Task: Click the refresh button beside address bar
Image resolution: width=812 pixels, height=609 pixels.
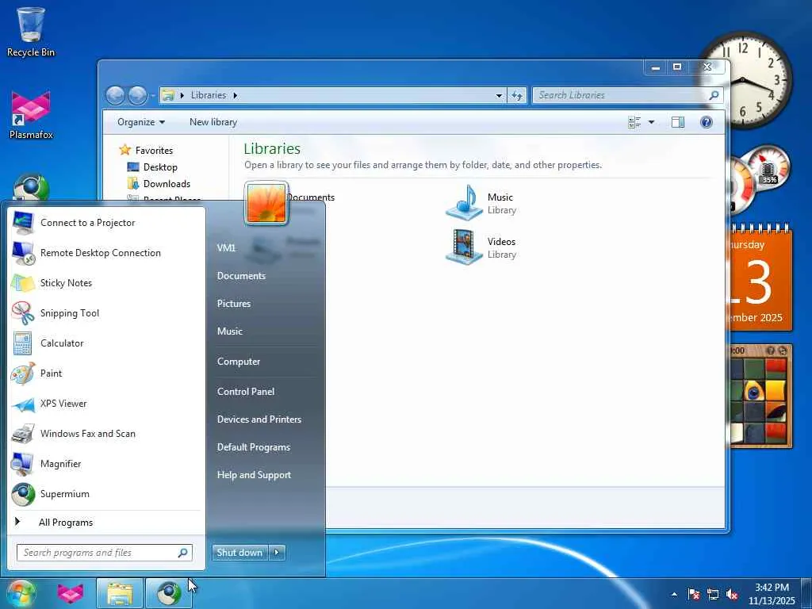Action: tap(517, 95)
